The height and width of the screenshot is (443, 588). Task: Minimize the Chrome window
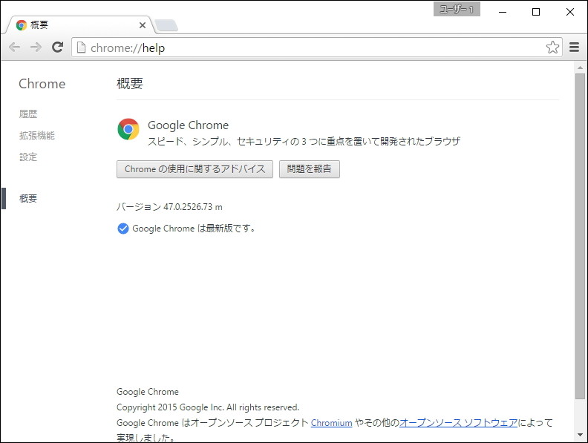tap(503, 12)
